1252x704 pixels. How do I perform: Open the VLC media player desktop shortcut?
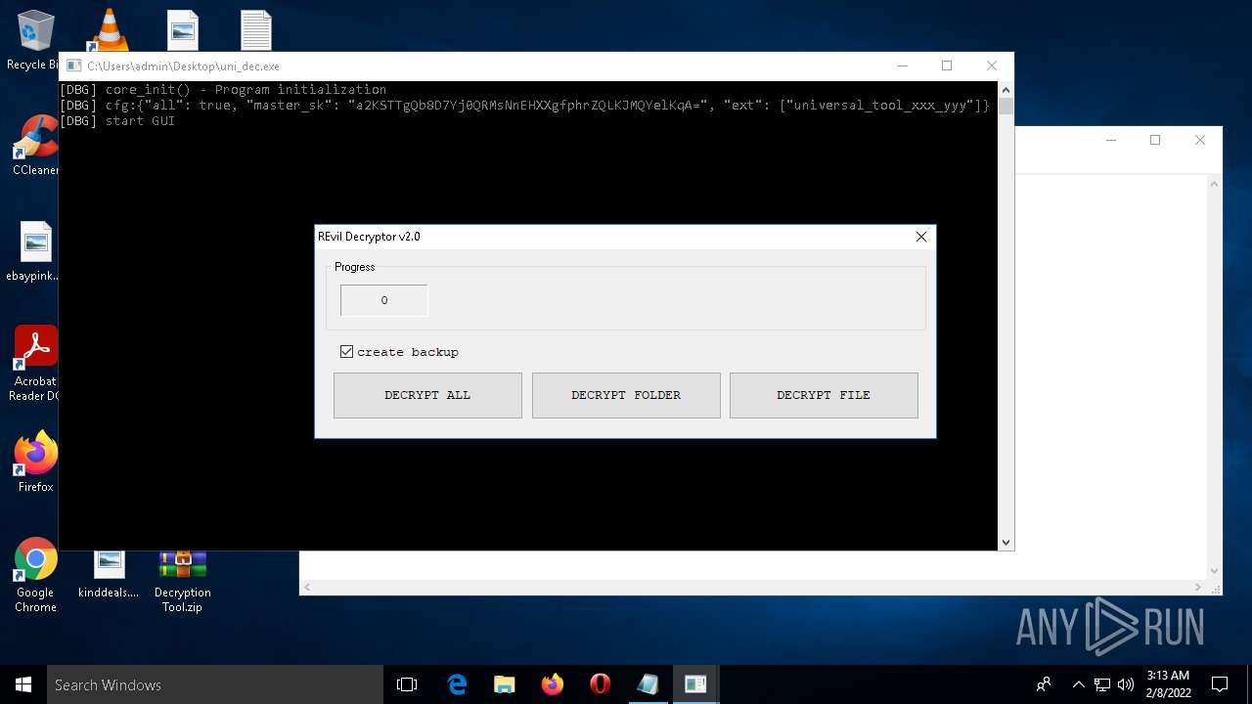click(109, 29)
